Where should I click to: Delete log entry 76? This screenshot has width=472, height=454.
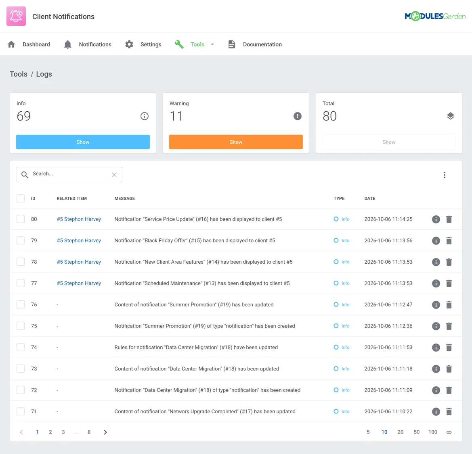[449, 304]
